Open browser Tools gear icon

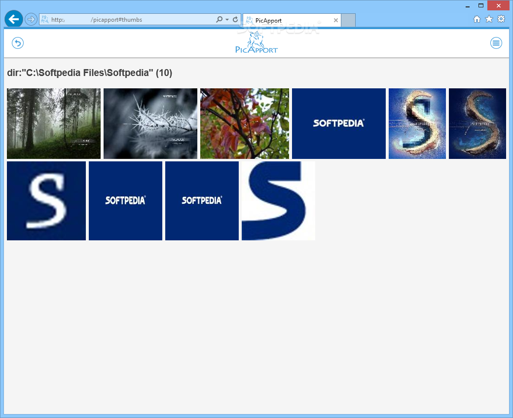(501, 19)
